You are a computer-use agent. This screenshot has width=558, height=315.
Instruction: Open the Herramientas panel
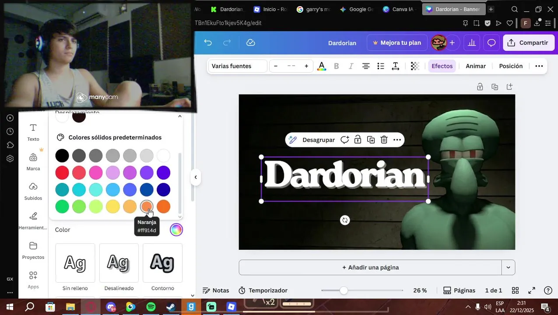33,221
